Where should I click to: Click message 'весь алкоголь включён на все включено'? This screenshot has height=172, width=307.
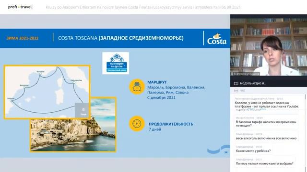tap(266, 138)
